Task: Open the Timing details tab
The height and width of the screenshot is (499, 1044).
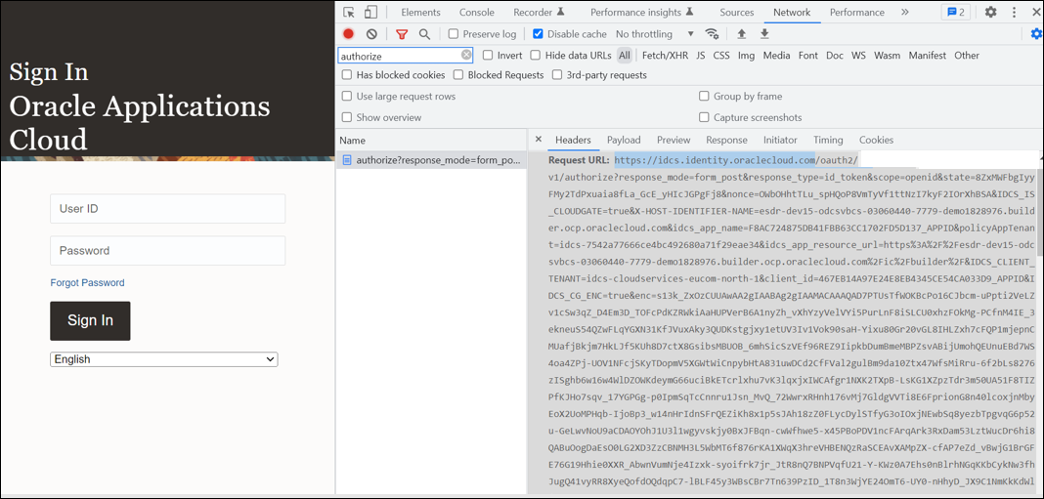Action: [828, 140]
